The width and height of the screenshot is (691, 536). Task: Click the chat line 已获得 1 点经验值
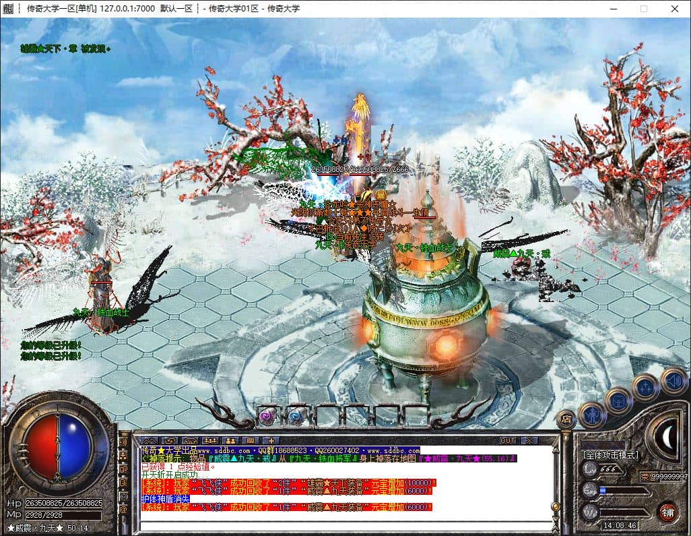178,467
